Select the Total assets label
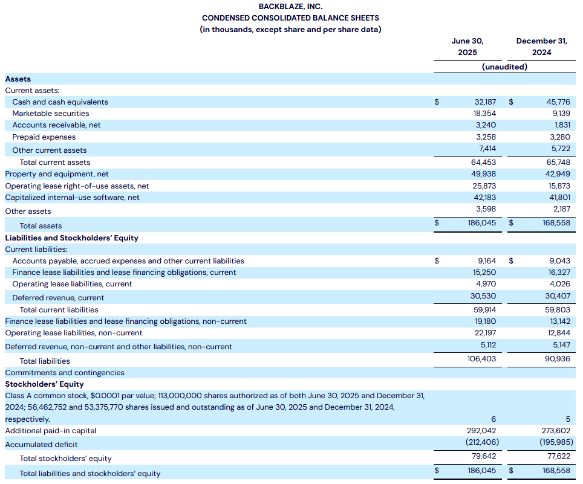Viewport: 583px width, 484px height. pyautogui.click(x=41, y=226)
